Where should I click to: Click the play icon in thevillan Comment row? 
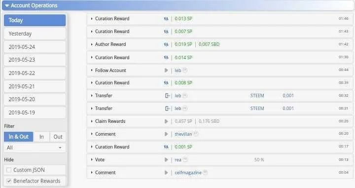pyautogui.click(x=167, y=134)
